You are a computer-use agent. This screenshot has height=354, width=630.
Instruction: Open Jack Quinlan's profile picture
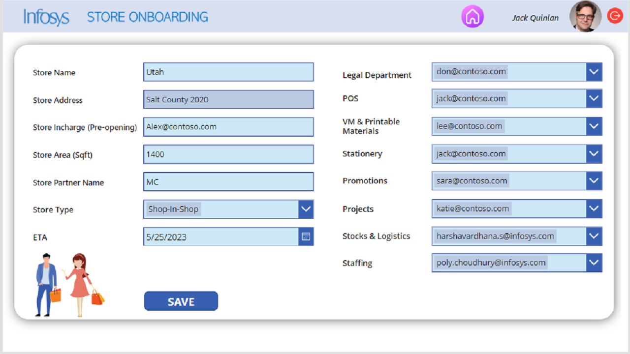click(585, 16)
